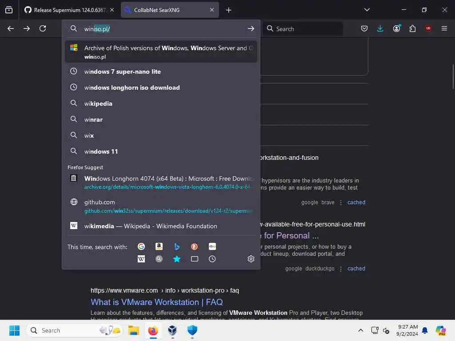The image size is (455, 341).
Task: Pick the windows 11 search suggestion
Action: (161, 151)
